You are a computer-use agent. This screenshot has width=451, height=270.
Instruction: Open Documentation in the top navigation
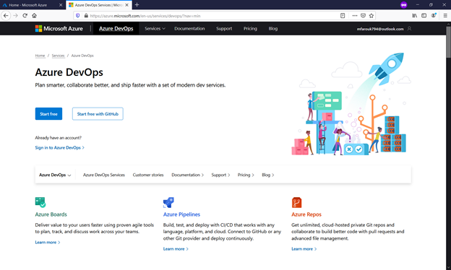click(189, 28)
